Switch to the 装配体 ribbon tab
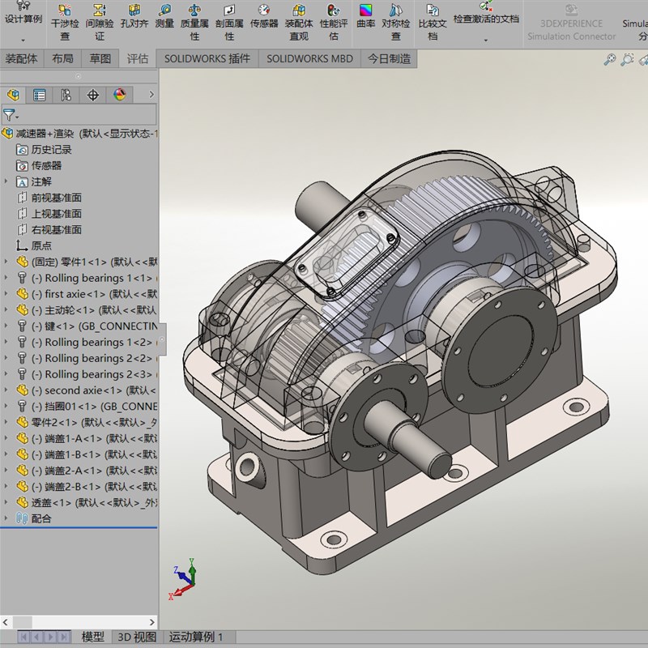The height and width of the screenshot is (648, 648). coord(21,58)
